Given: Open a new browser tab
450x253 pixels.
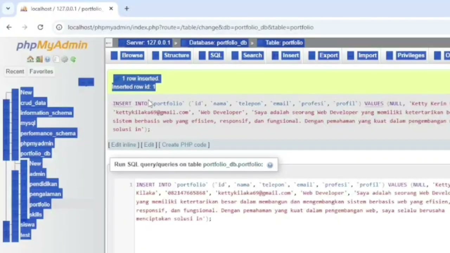Looking at the screenshot, I should tap(127, 9).
